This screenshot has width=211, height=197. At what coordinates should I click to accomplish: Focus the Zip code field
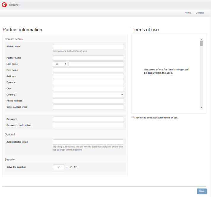click(88, 83)
